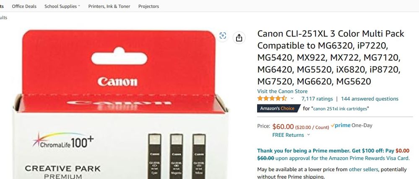Screen dimensions: 419x179
Task: View the 144 answered questions
Action: click(x=370, y=99)
